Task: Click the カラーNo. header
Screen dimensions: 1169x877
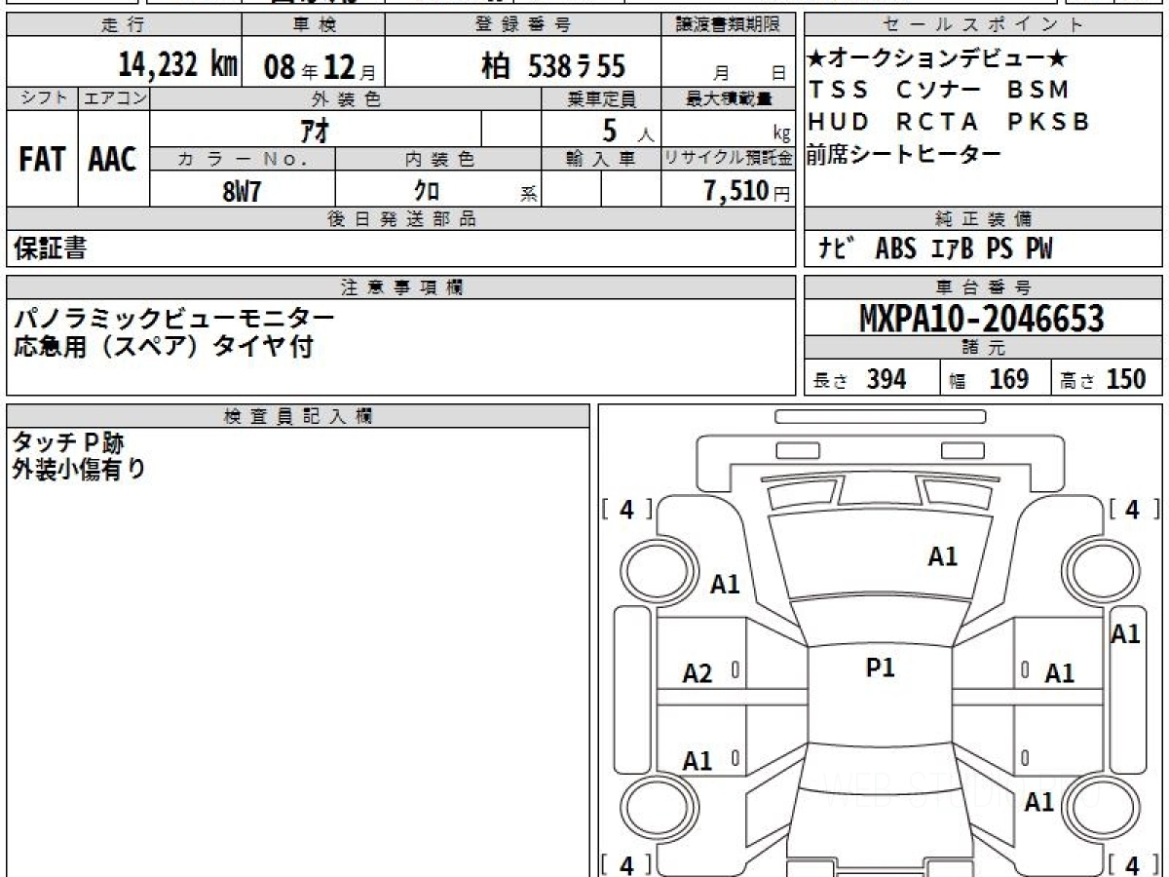Action: pos(243,159)
